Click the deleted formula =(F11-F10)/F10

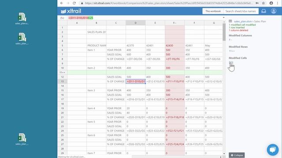click(x=174, y=81)
